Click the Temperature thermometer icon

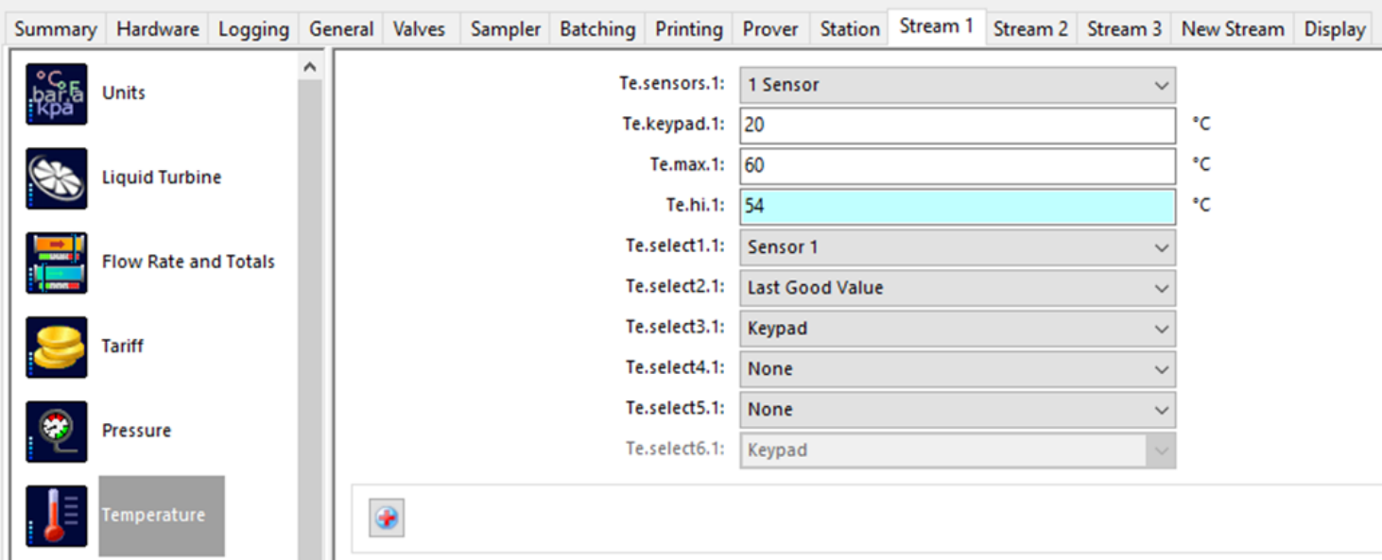point(57,516)
